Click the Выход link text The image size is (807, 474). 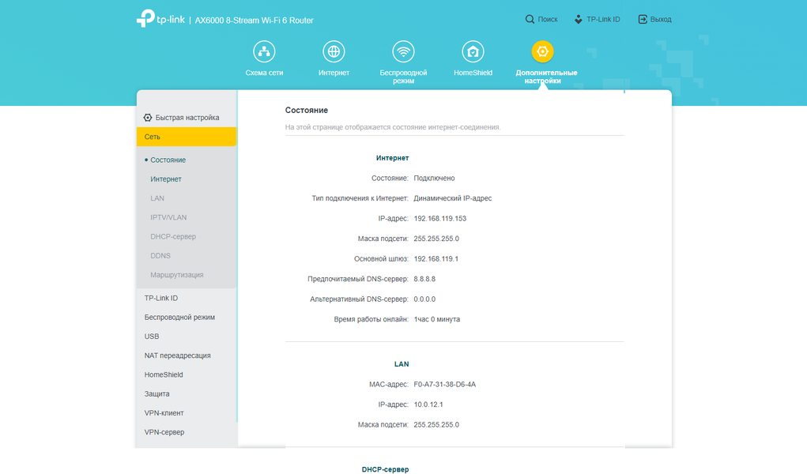[x=661, y=19]
